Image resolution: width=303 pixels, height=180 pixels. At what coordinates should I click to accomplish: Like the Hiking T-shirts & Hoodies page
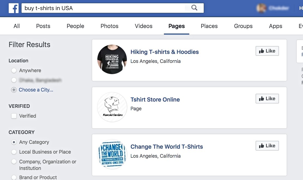click(x=267, y=51)
